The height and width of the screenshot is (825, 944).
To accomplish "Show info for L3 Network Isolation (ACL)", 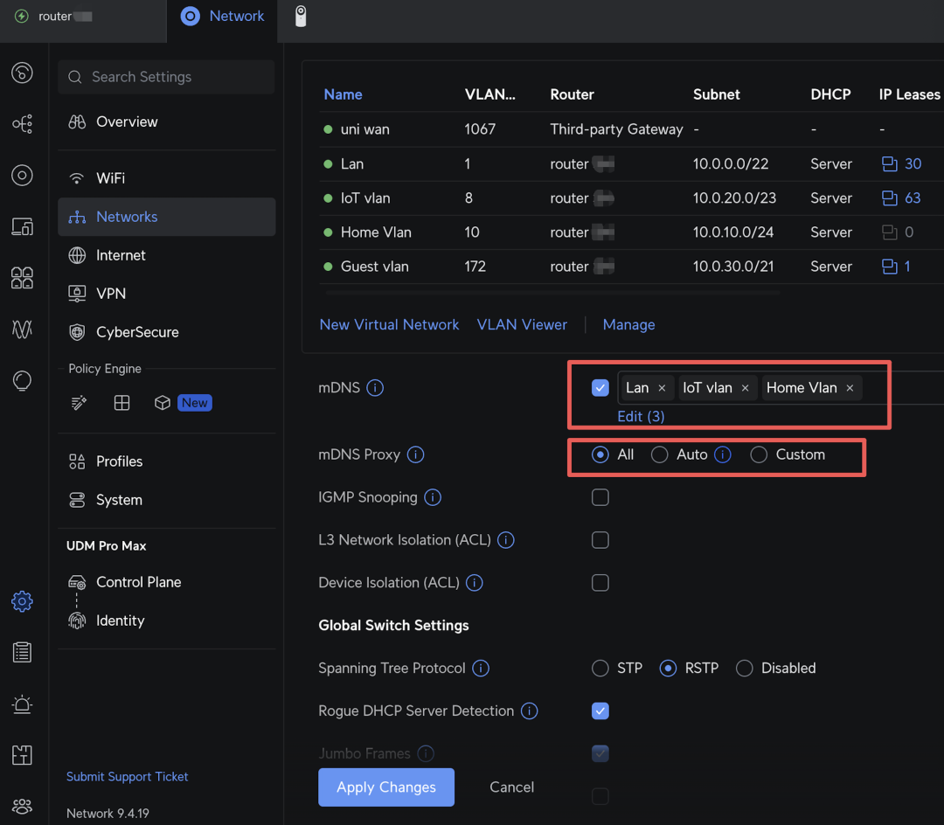I will coord(506,540).
